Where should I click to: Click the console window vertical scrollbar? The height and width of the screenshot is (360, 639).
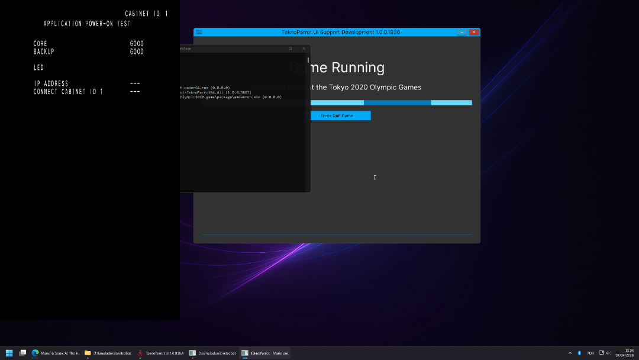point(308,118)
